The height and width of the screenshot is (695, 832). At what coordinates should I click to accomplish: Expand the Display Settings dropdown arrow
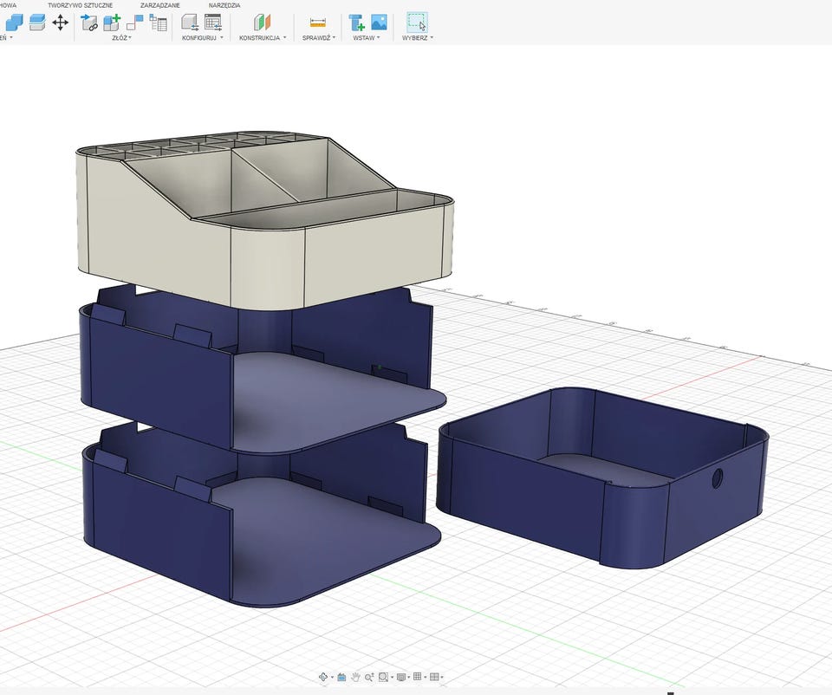(x=409, y=678)
